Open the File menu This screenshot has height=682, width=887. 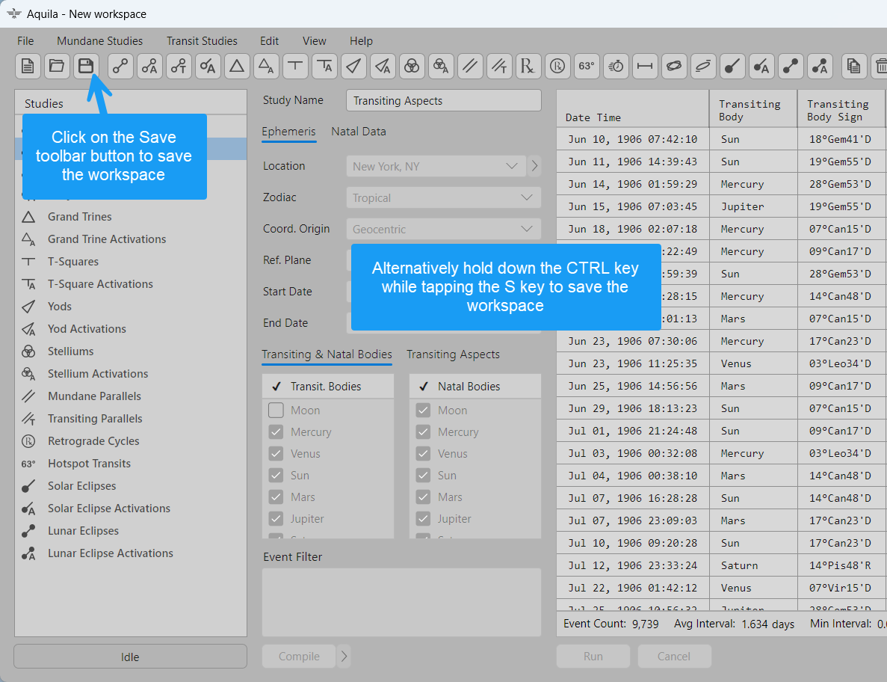pyautogui.click(x=25, y=40)
